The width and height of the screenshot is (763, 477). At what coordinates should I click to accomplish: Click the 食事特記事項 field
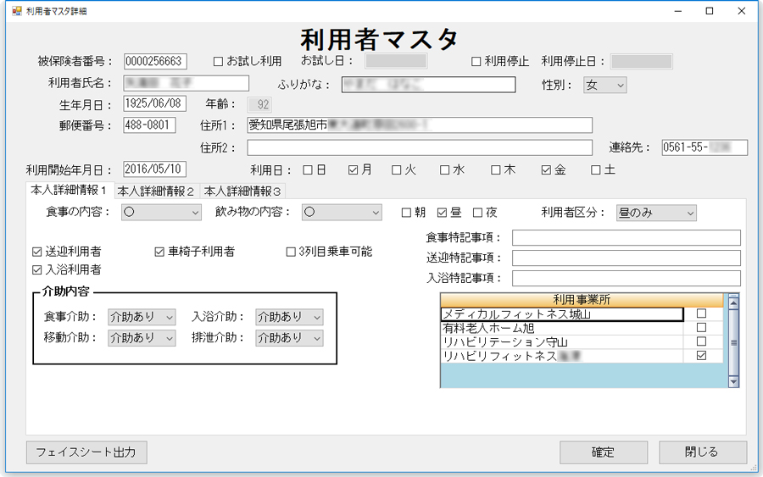(x=627, y=238)
